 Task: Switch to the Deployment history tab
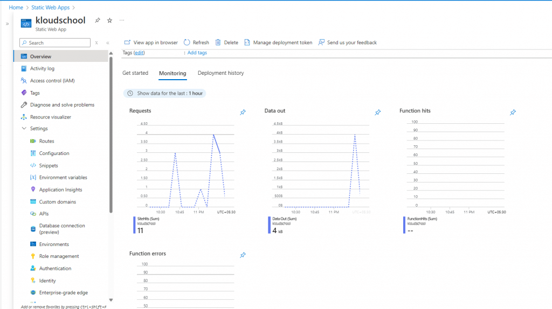click(x=220, y=73)
